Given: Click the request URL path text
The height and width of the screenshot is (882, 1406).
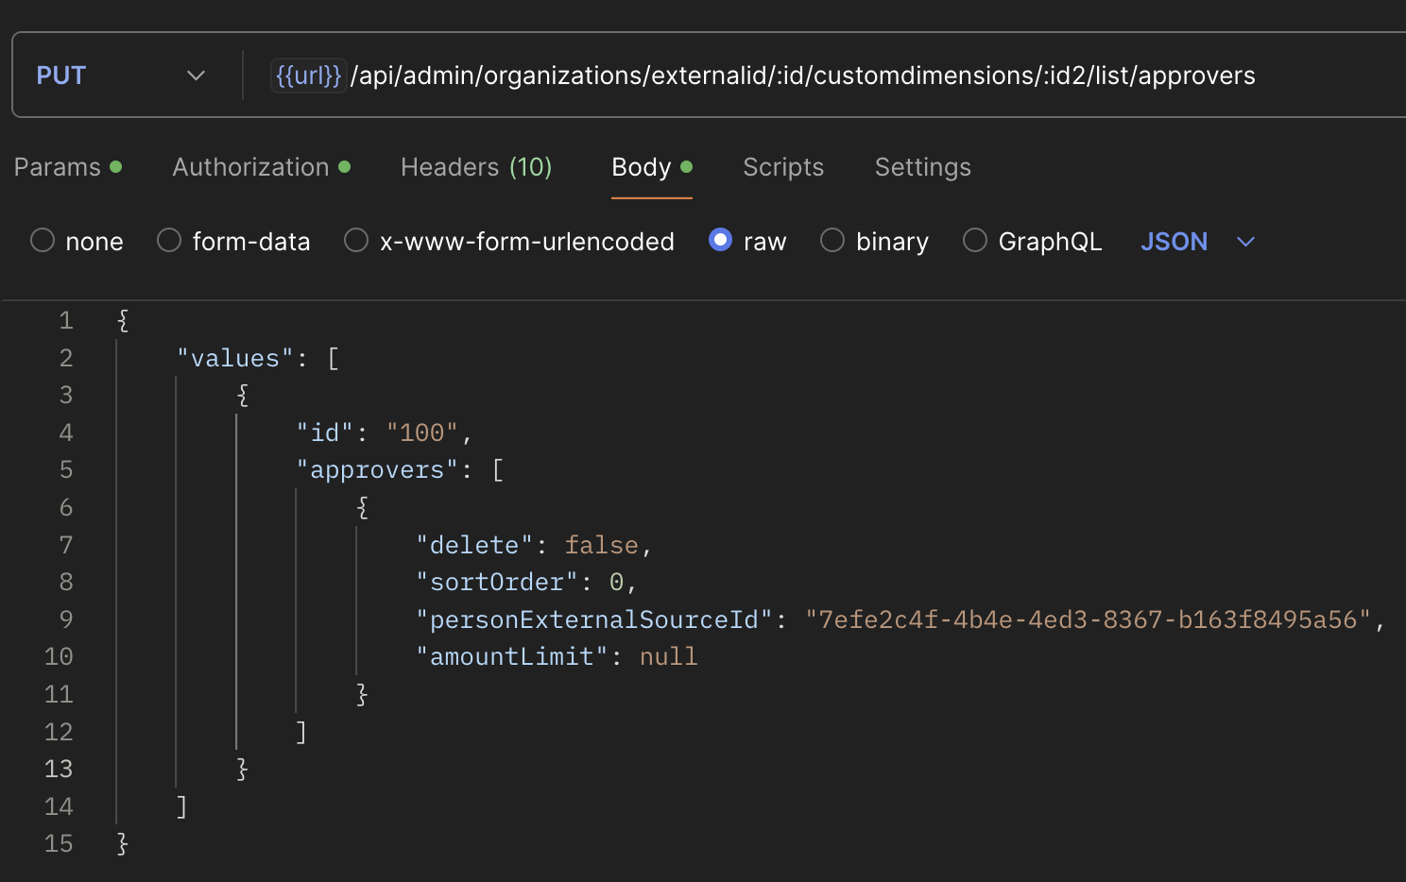Looking at the screenshot, I should click(x=802, y=76).
